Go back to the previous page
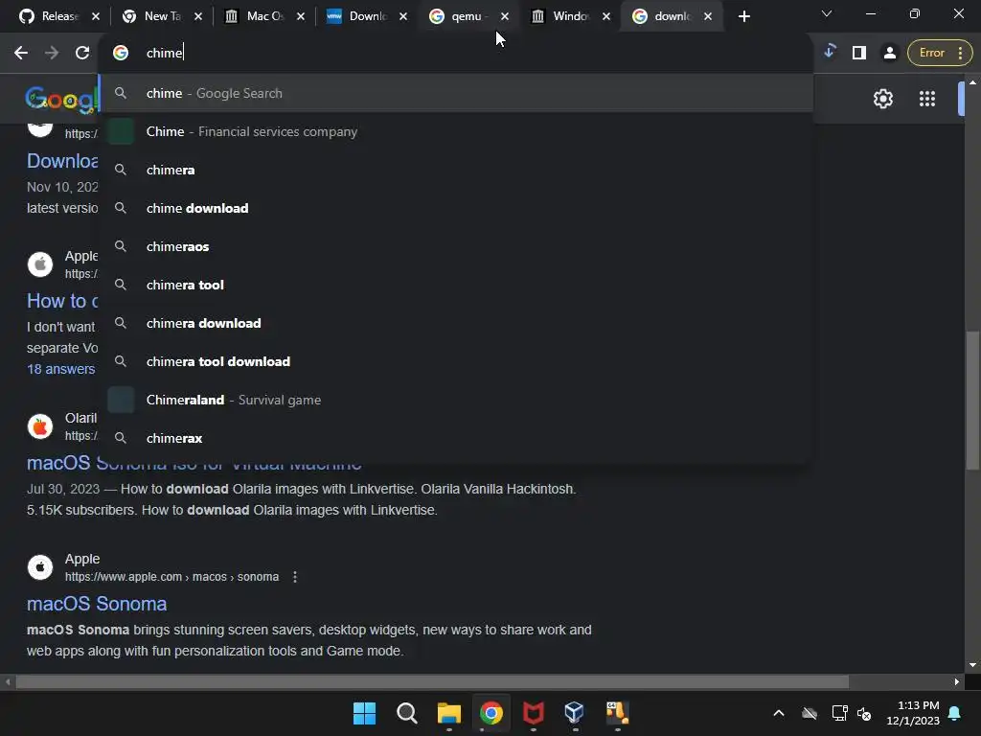The image size is (981, 736). click(21, 54)
